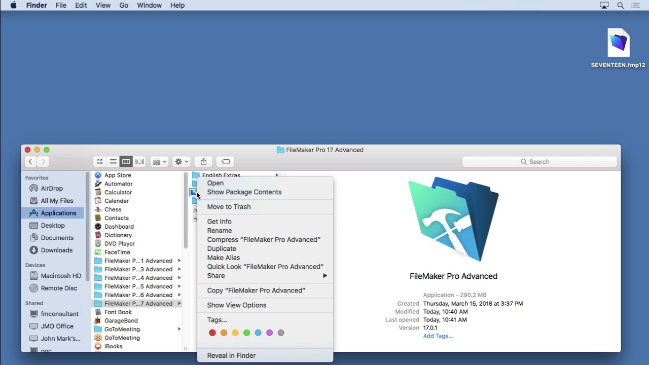This screenshot has width=649, height=365.
Task: Open Tags… from context menu
Action: point(265,320)
